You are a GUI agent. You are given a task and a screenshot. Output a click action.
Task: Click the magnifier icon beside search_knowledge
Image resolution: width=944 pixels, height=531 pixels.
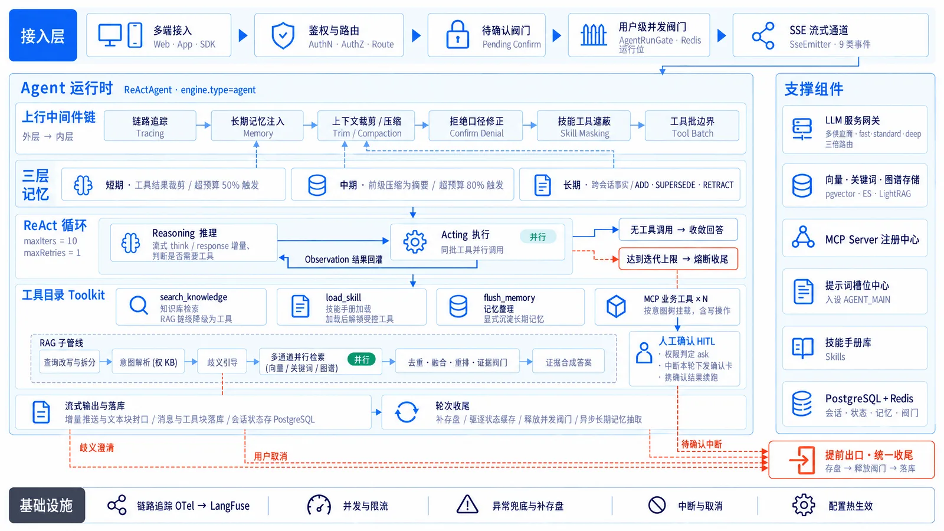coord(139,306)
